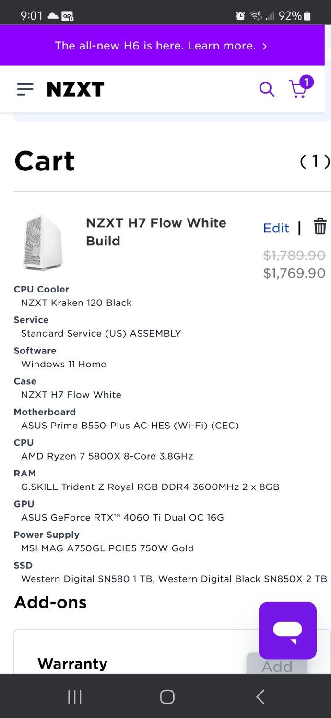
Task: Open the chat support bubble
Action: (287, 631)
